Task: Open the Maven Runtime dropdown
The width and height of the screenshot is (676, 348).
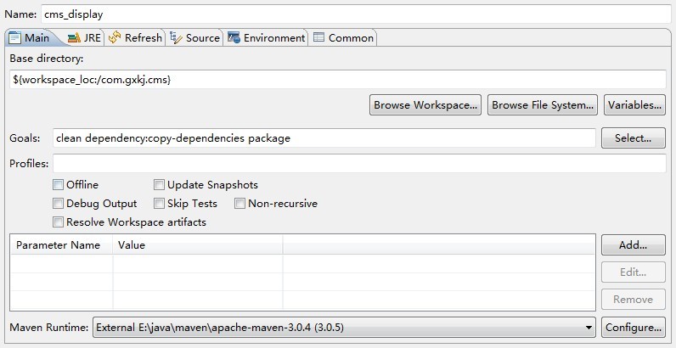Action: point(589,327)
